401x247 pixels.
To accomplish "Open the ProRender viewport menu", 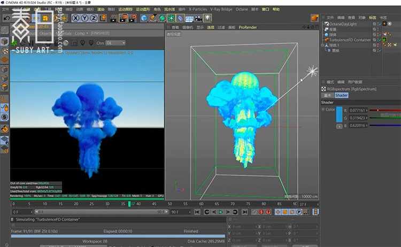I will (248, 27).
